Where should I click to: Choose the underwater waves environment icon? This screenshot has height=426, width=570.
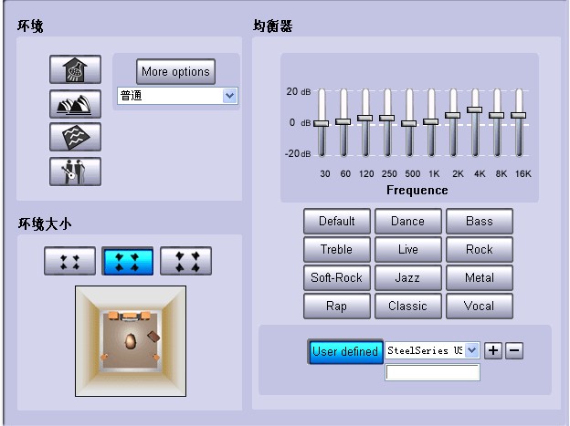click(x=75, y=137)
